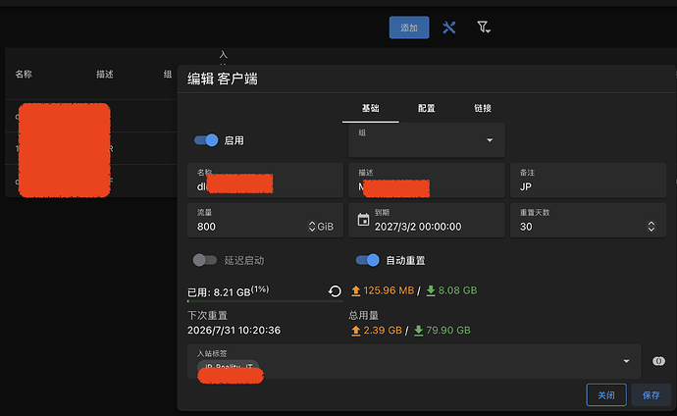Click the 已用 usage progress bar
The image size is (677, 416).
265,301
